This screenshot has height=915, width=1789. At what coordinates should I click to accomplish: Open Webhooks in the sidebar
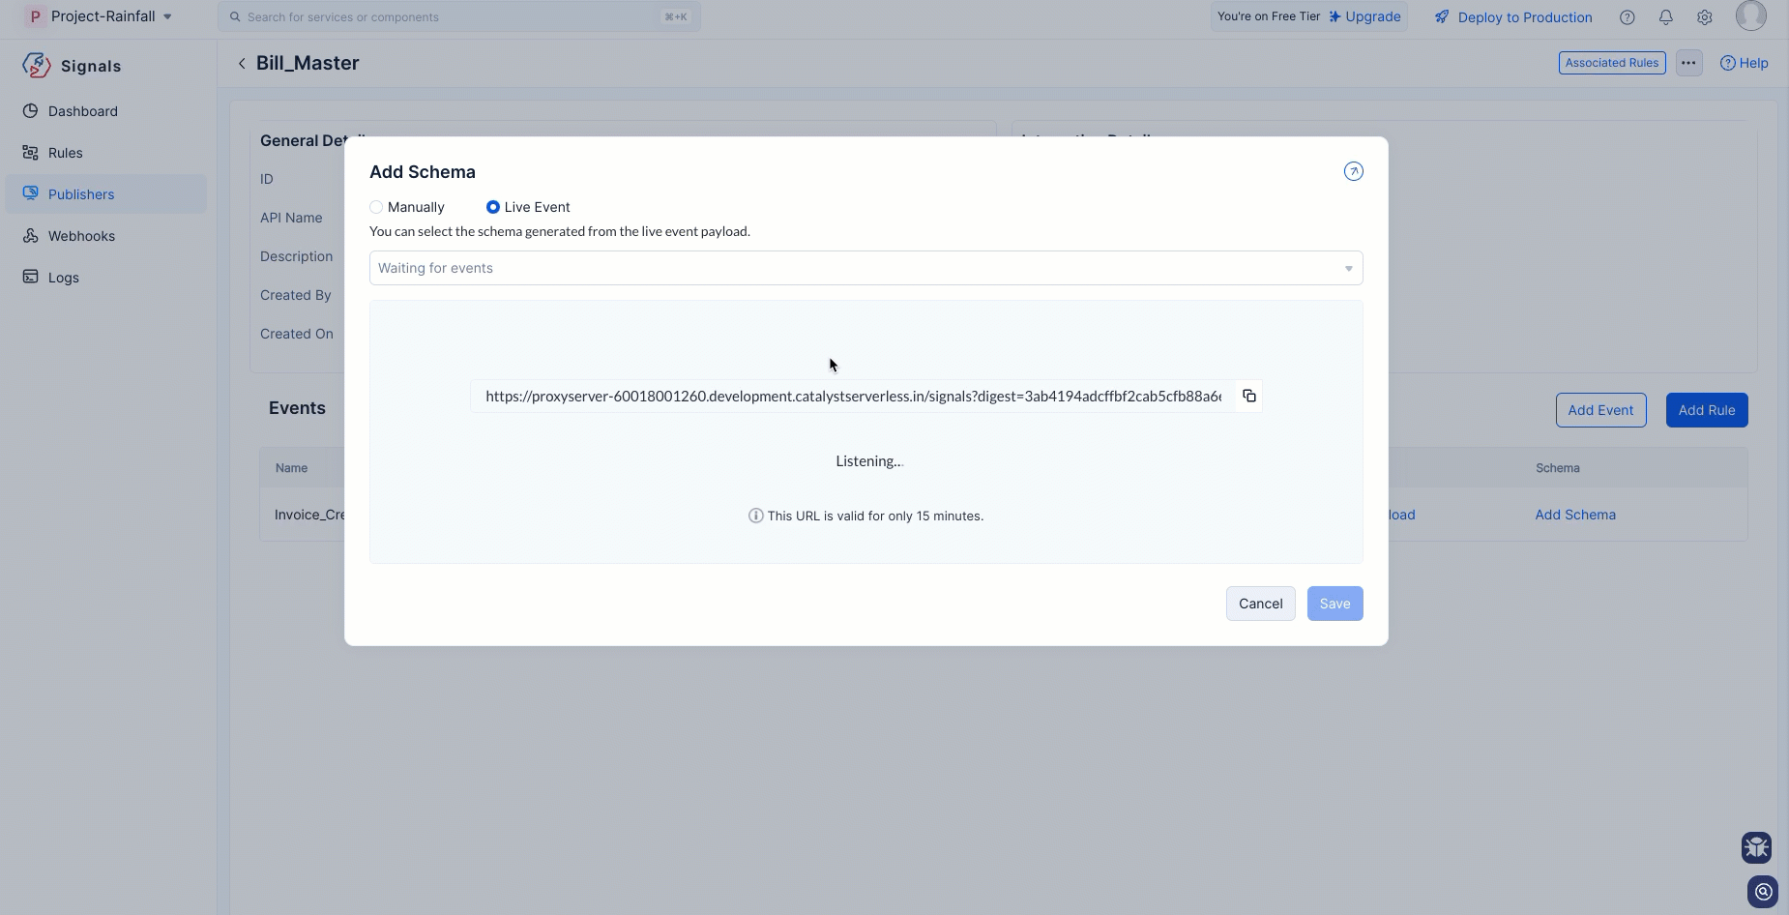(81, 236)
